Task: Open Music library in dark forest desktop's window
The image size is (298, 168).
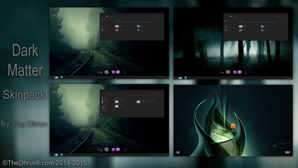Action: tap(262, 26)
